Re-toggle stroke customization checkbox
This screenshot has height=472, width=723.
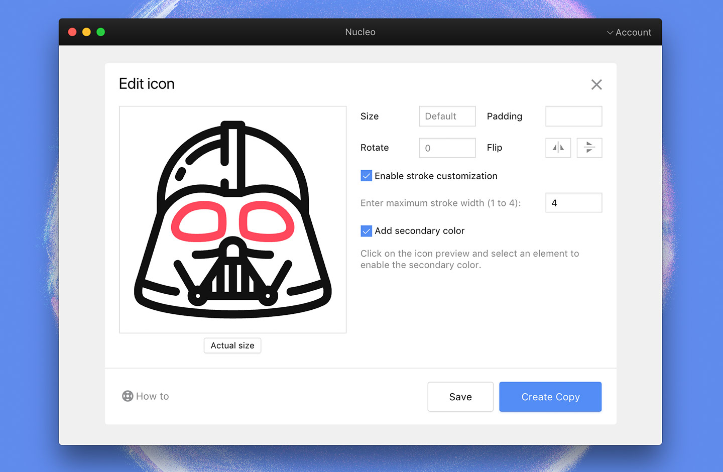point(366,176)
